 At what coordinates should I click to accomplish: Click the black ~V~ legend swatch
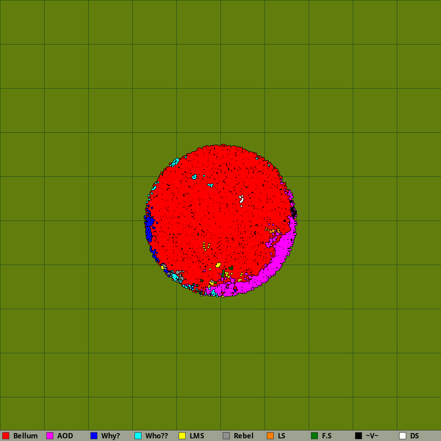click(359, 436)
